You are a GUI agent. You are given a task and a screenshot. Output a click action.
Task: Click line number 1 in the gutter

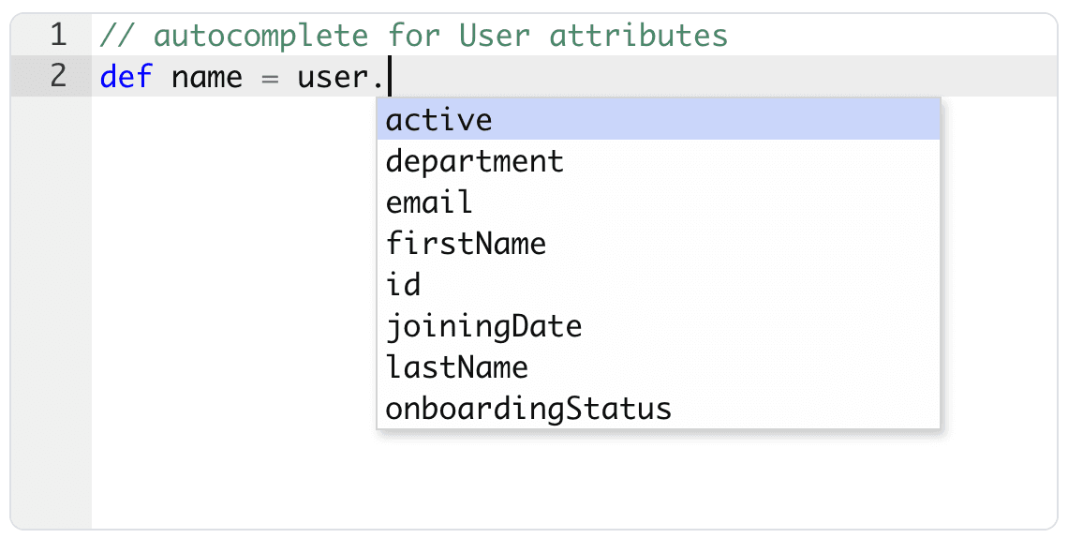(x=58, y=36)
